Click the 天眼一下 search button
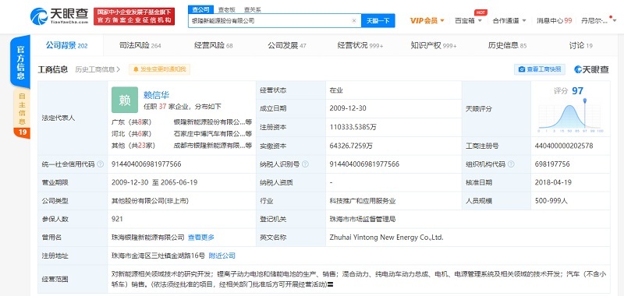This screenshot has width=624, height=296. click(x=378, y=21)
